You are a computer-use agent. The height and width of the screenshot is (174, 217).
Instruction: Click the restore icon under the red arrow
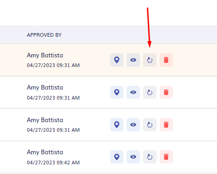[150, 60]
